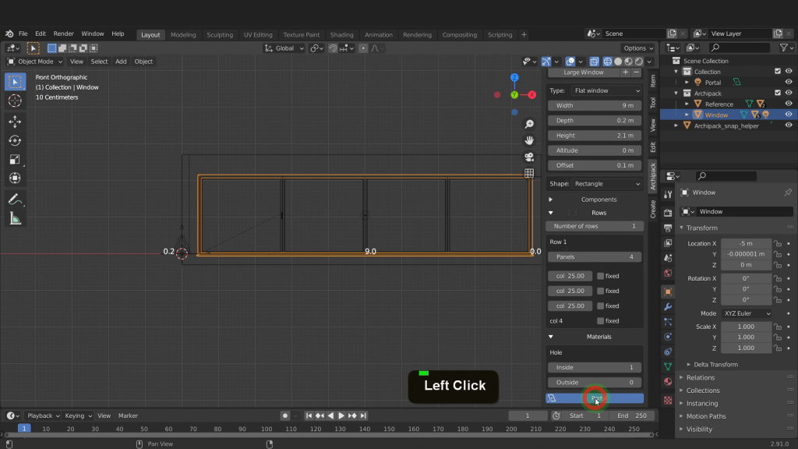Toggle camera view icon in viewport
Viewport: 798px width, 449px height.
(529, 157)
